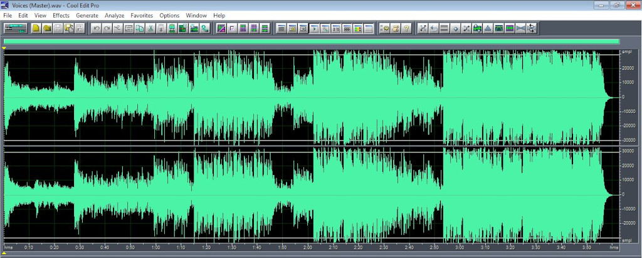Open scripts with the scroll icon
This screenshot has height=258, width=642.
click(396, 29)
